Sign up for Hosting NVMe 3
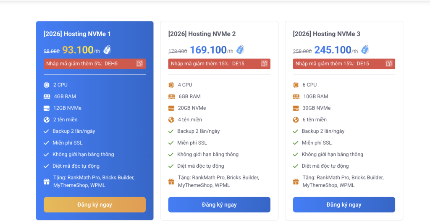Screen dimensions: 430x223 pyautogui.click(x=344, y=205)
